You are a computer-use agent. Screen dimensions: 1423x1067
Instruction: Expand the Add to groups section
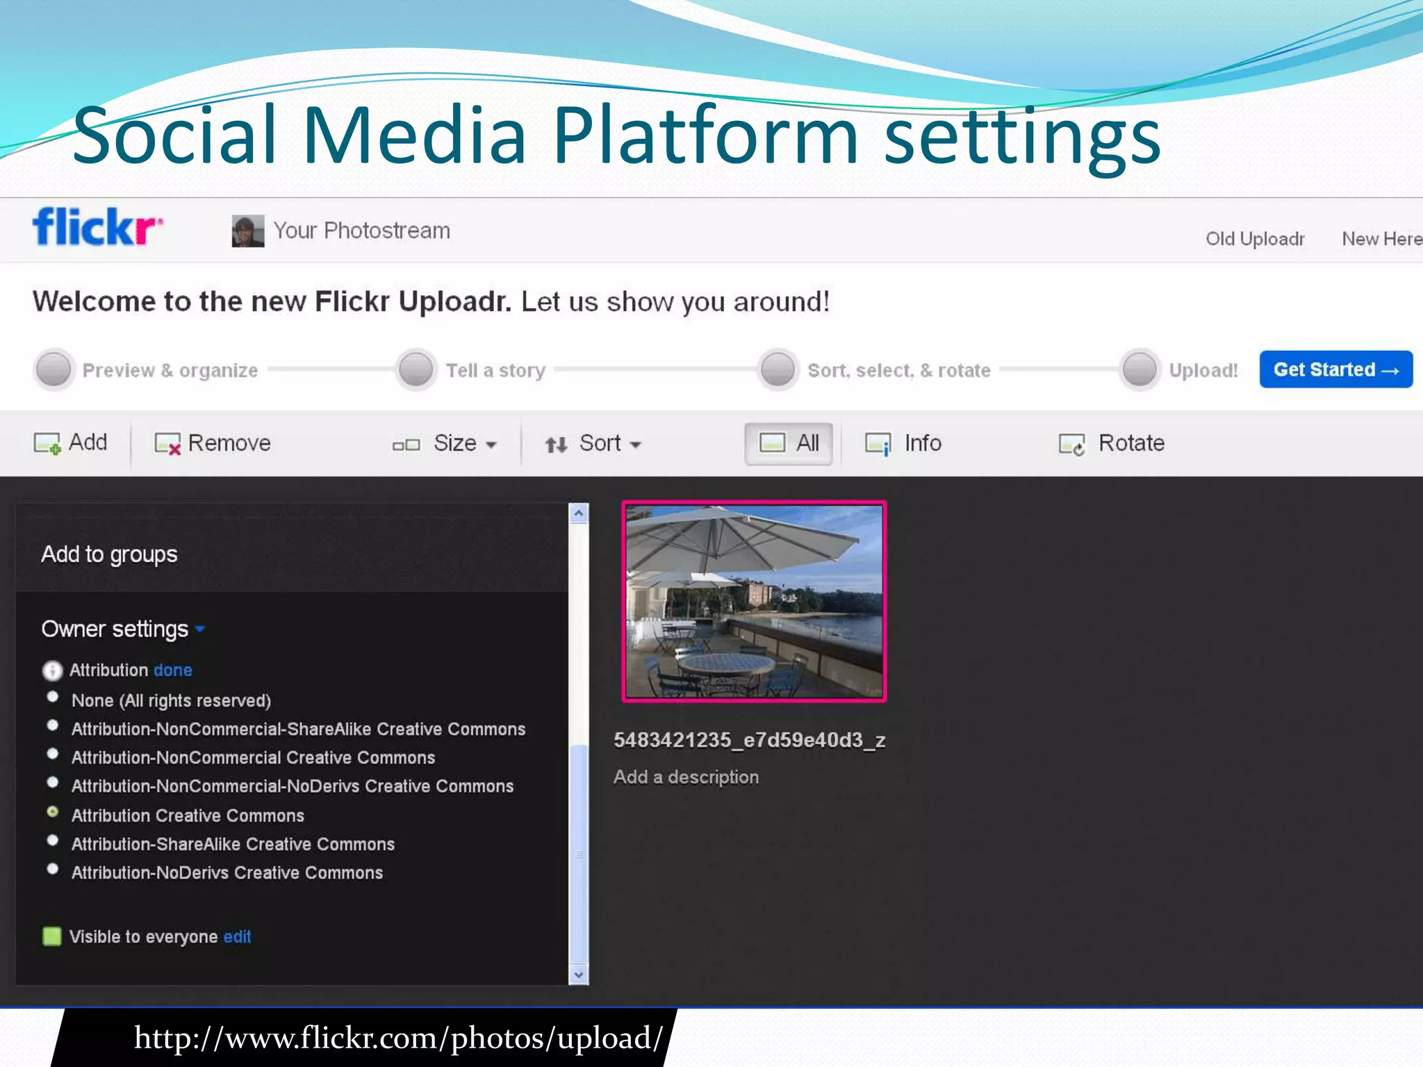pos(109,554)
